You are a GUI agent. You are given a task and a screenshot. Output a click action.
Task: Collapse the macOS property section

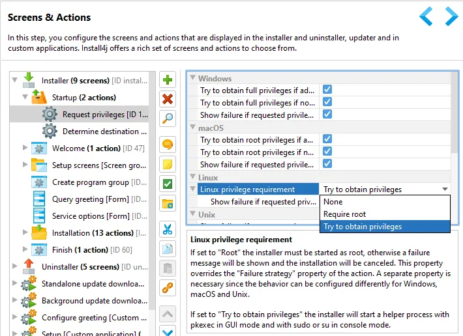[x=193, y=127]
